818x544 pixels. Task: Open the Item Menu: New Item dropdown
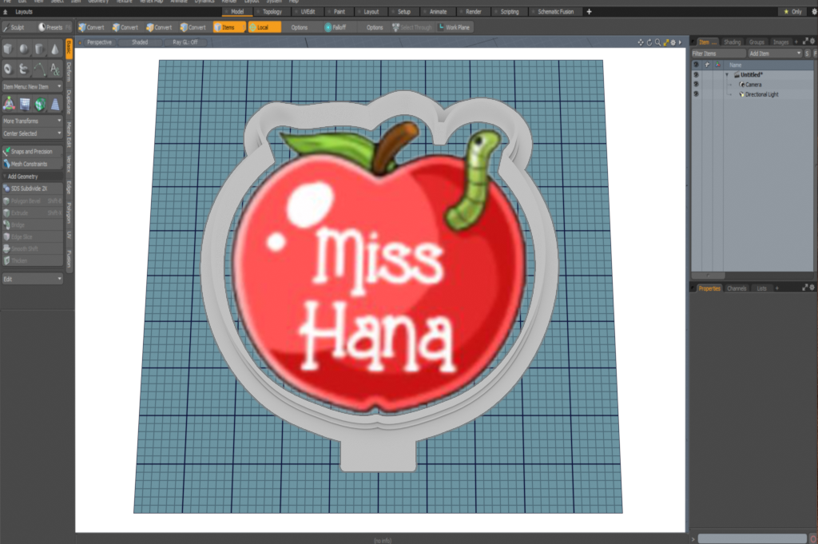point(32,86)
